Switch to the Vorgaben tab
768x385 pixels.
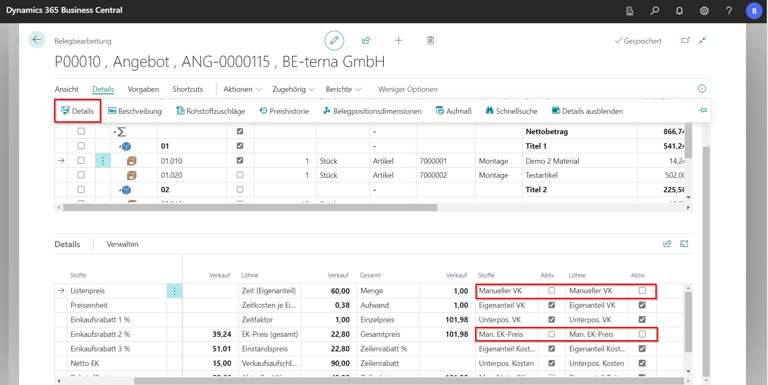coord(143,89)
